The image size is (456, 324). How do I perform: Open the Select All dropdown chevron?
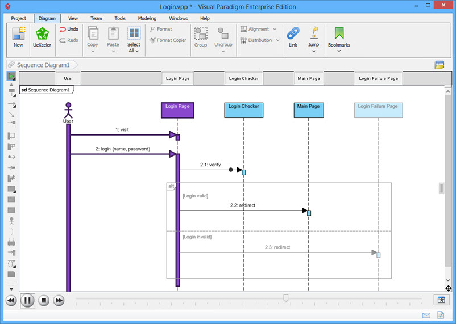pyautogui.click(x=137, y=51)
